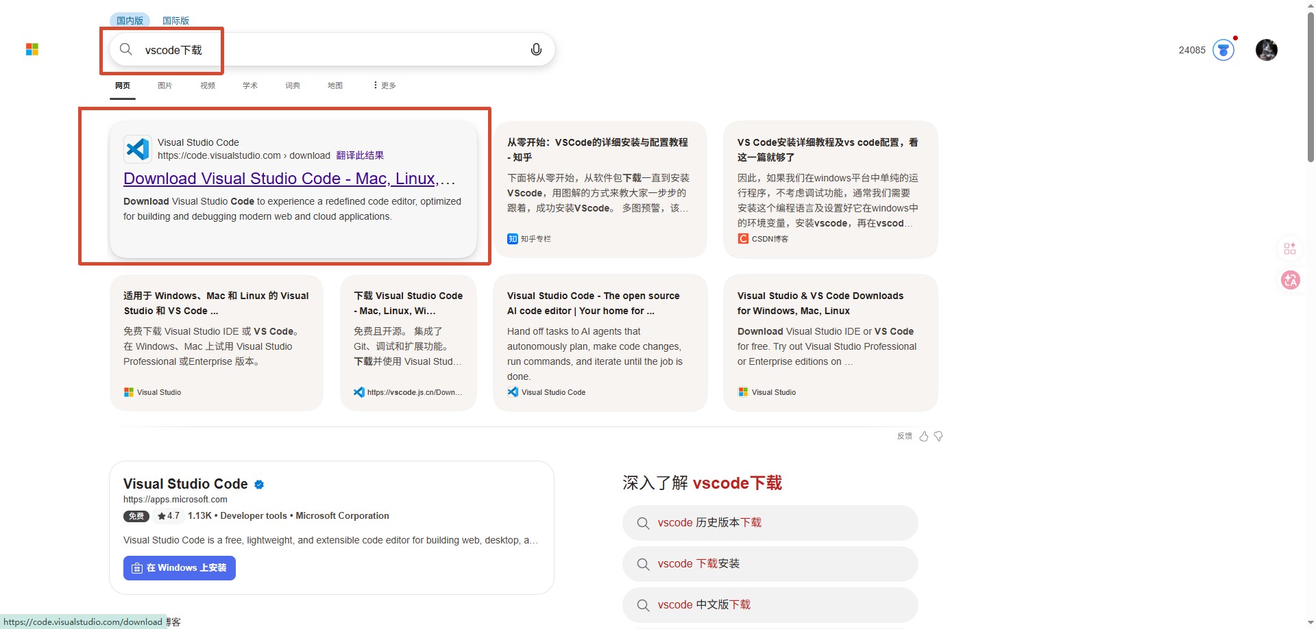Screen dimensions: 1316x629
Task: Click 在 Windows 上安装 button
Action: pos(180,568)
